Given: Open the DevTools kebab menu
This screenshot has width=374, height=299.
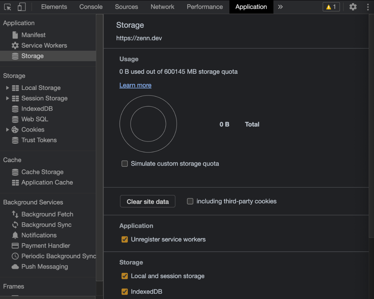Looking at the screenshot, I should coord(368,7).
